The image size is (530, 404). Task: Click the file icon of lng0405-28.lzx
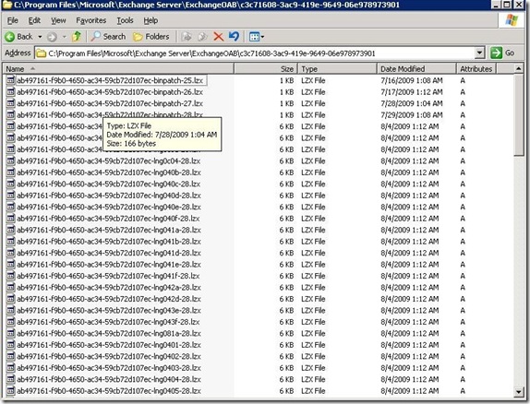point(11,390)
